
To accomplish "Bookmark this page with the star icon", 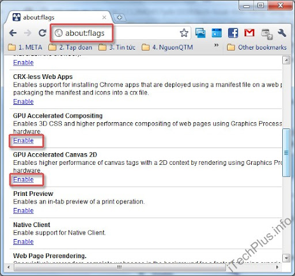I will tap(184, 33).
